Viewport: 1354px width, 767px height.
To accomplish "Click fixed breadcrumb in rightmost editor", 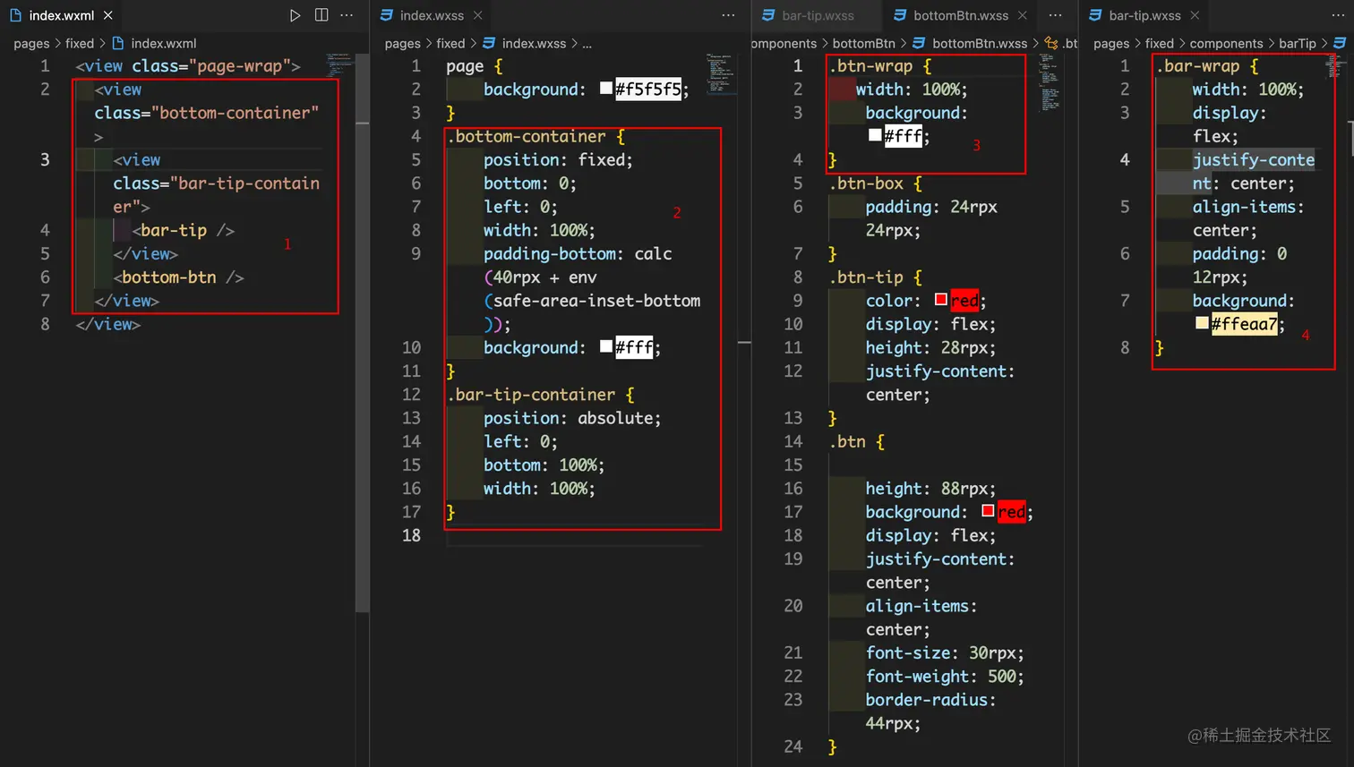I will click(1160, 43).
